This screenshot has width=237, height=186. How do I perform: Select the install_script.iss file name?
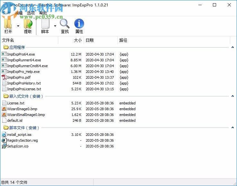(x=19, y=135)
